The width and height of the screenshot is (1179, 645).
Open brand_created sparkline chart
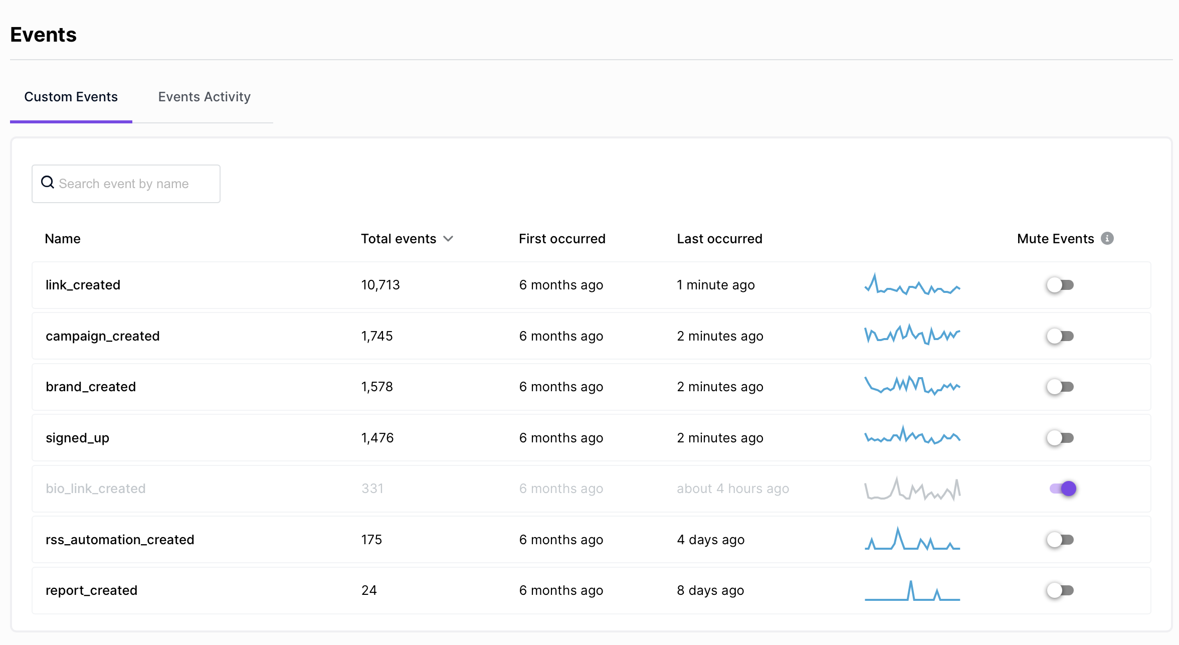coord(912,385)
